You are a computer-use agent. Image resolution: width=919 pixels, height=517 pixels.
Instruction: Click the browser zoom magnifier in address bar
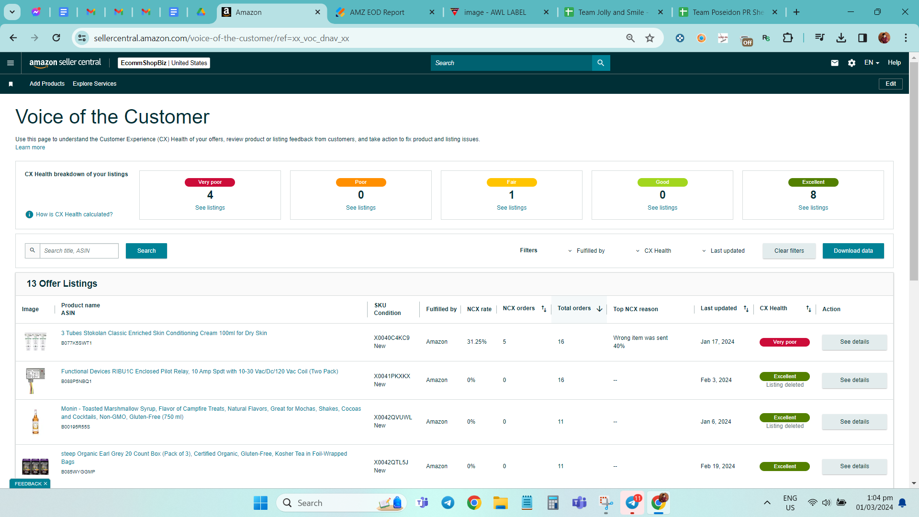630,38
